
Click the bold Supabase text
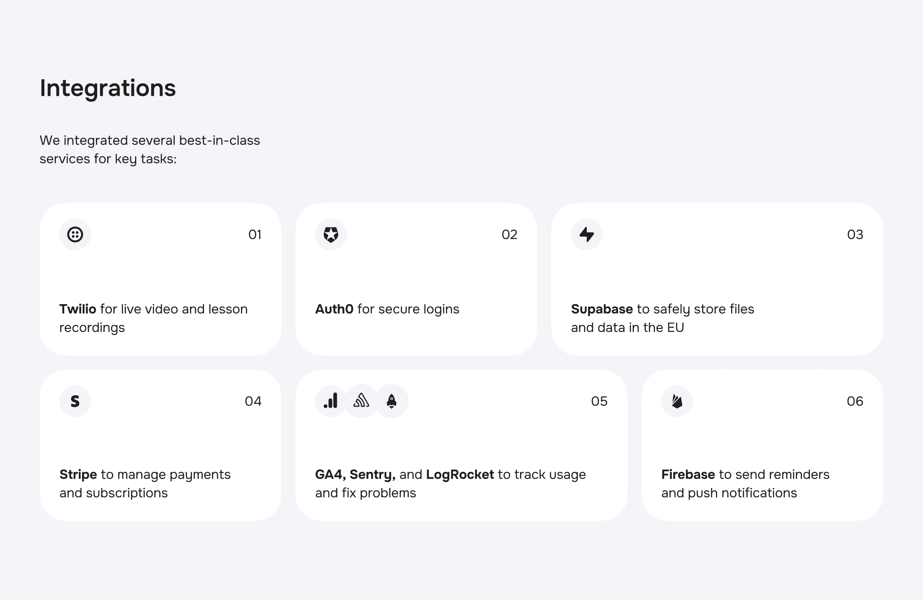(602, 309)
